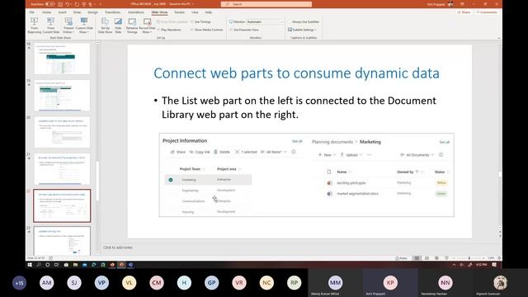Click the Start from beginning icon in quick access toolbar

point(84,4)
